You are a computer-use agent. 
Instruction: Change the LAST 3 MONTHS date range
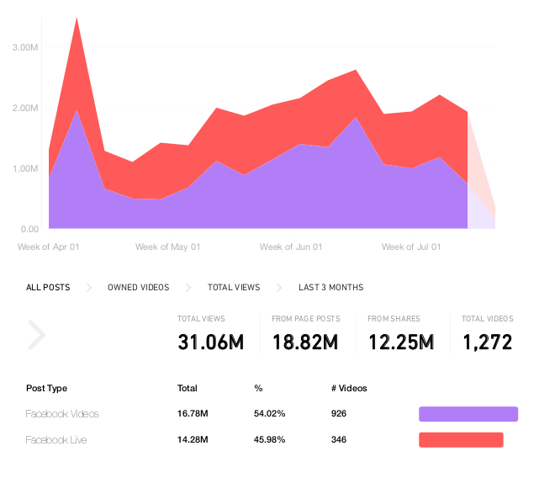(331, 287)
